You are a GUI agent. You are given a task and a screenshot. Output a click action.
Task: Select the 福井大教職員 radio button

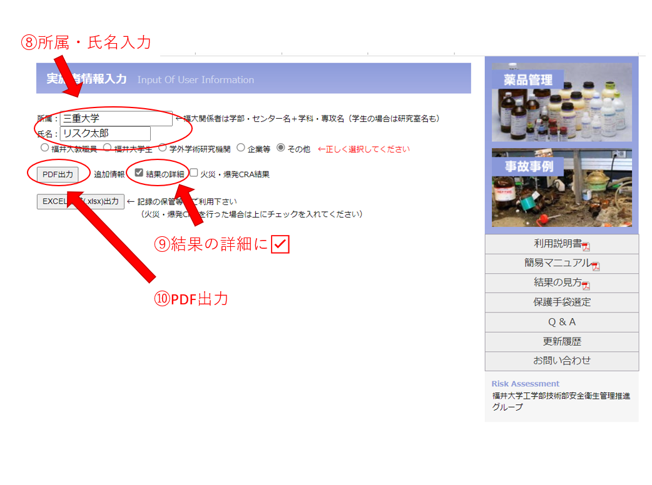44,147
